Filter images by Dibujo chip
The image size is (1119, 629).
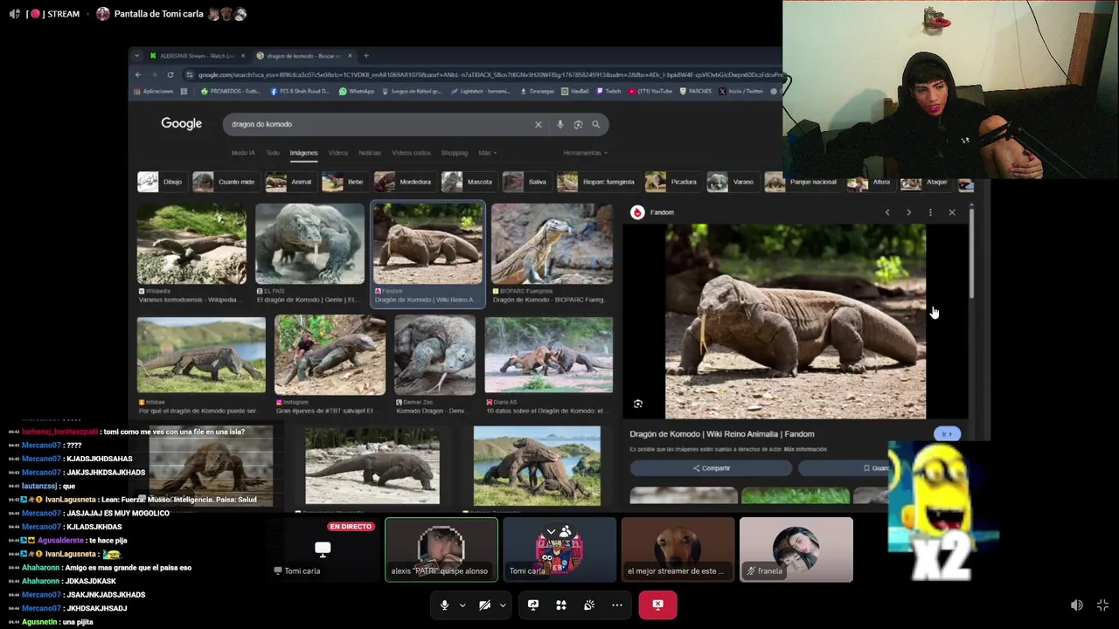161,182
